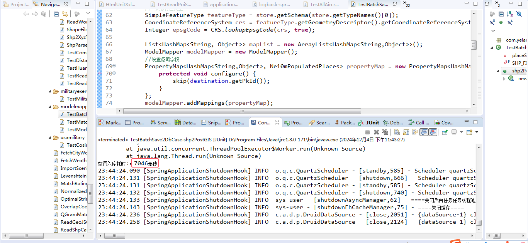This screenshot has width=528, height=243.
Task: Select the QGramMat file in Navigator
Action: tap(70, 215)
